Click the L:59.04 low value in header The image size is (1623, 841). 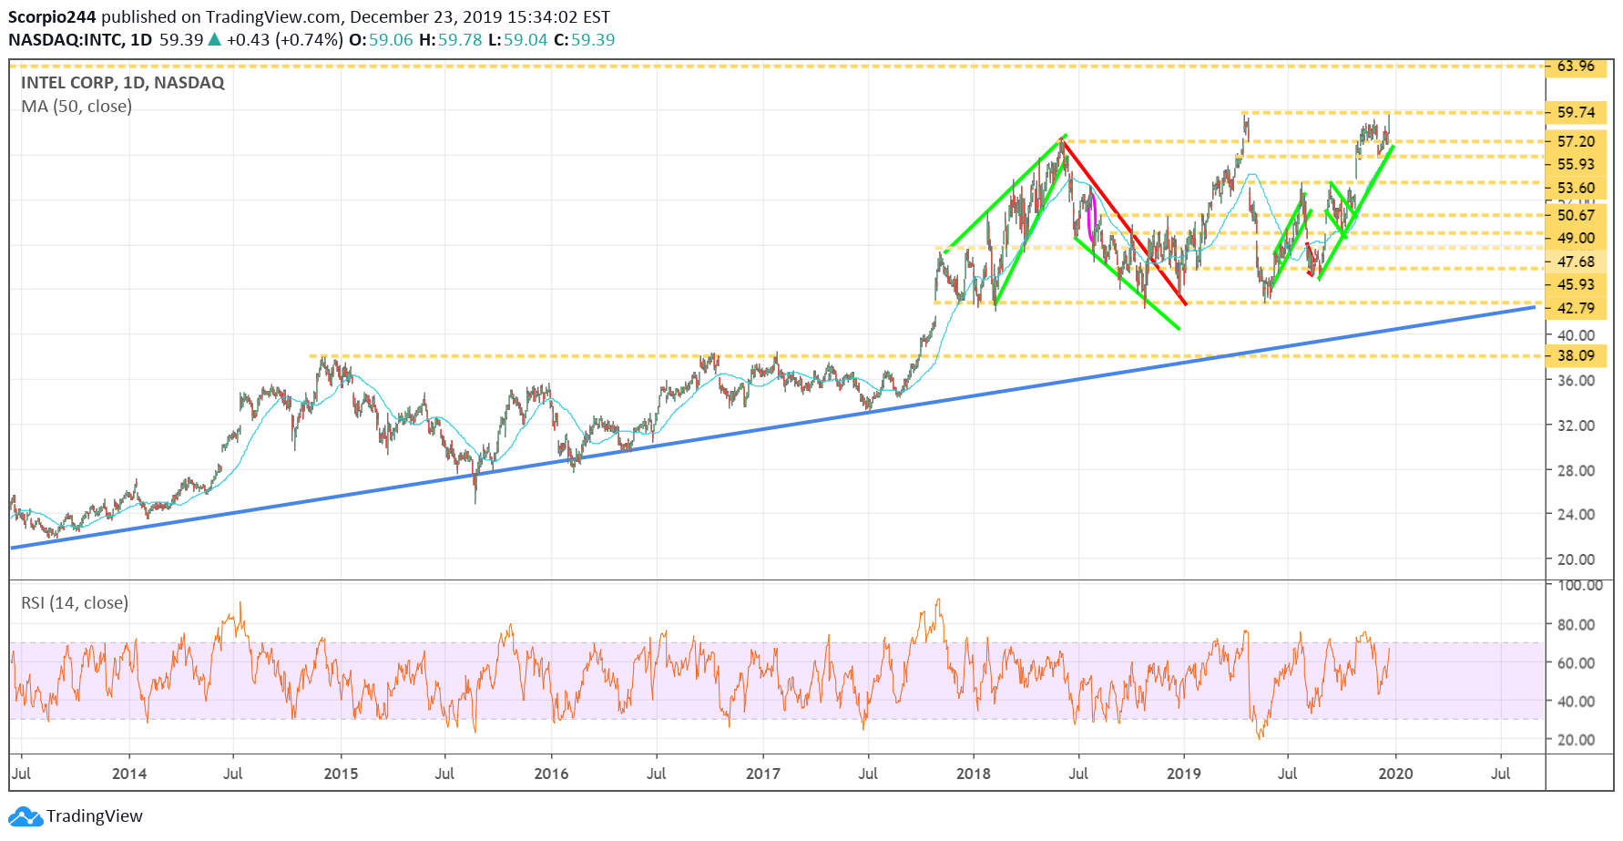pyautogui.click(x=517, y=39)
